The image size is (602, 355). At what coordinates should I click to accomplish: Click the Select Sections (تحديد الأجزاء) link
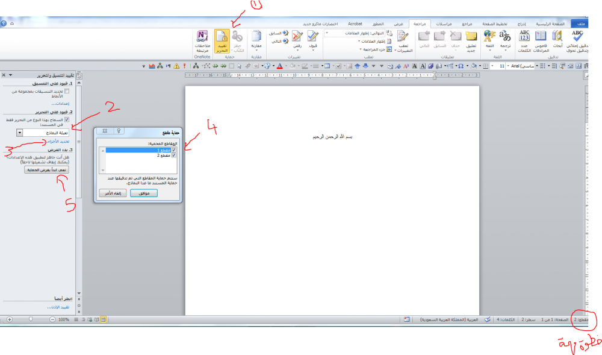point(55,141)
